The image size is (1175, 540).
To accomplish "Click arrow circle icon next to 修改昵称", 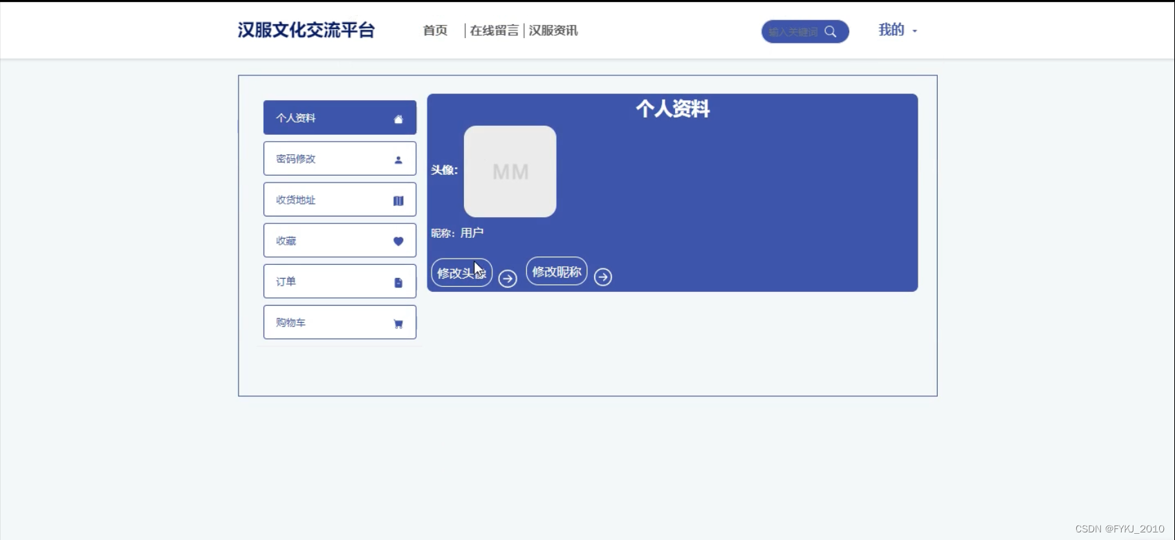I will (x=603, y=277).
